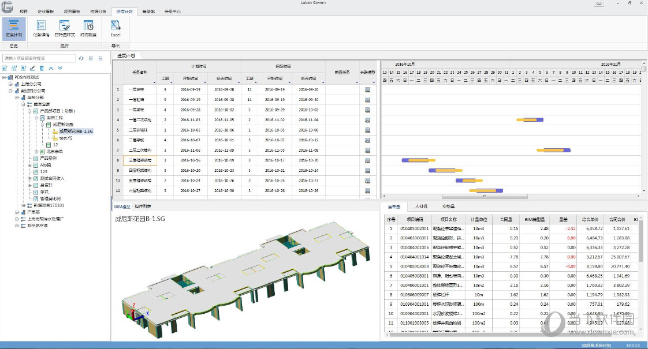Expand the 上海分公司 tree node
The width and height of the screenshot is (648, 349).
(10, 84)
